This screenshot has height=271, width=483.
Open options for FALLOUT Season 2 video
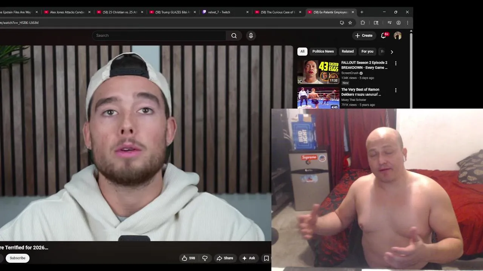[x=395, y=63]
